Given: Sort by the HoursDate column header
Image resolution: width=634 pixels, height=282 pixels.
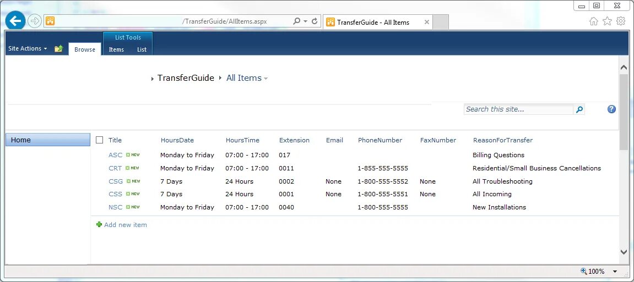Looking at the screenshot, I should coord(177,140).
